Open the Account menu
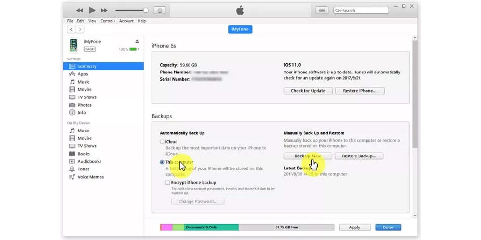The image size is (481, 240). 127,21
